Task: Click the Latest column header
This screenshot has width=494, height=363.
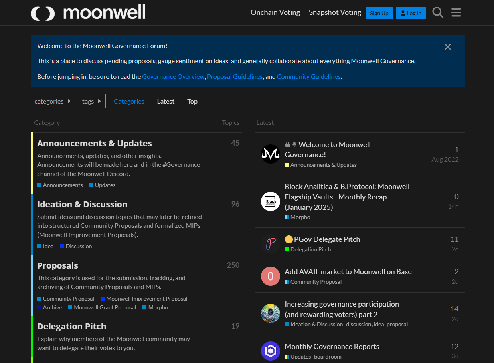Action: click(265, 123)
